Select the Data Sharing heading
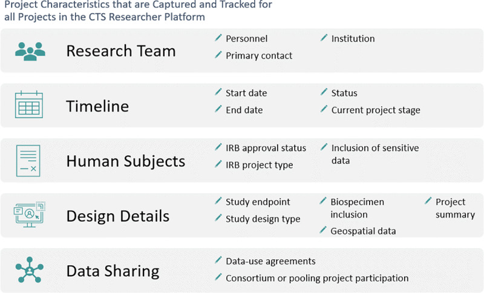The width and height of the screenshot is (484, 293). tap(113, 271)
